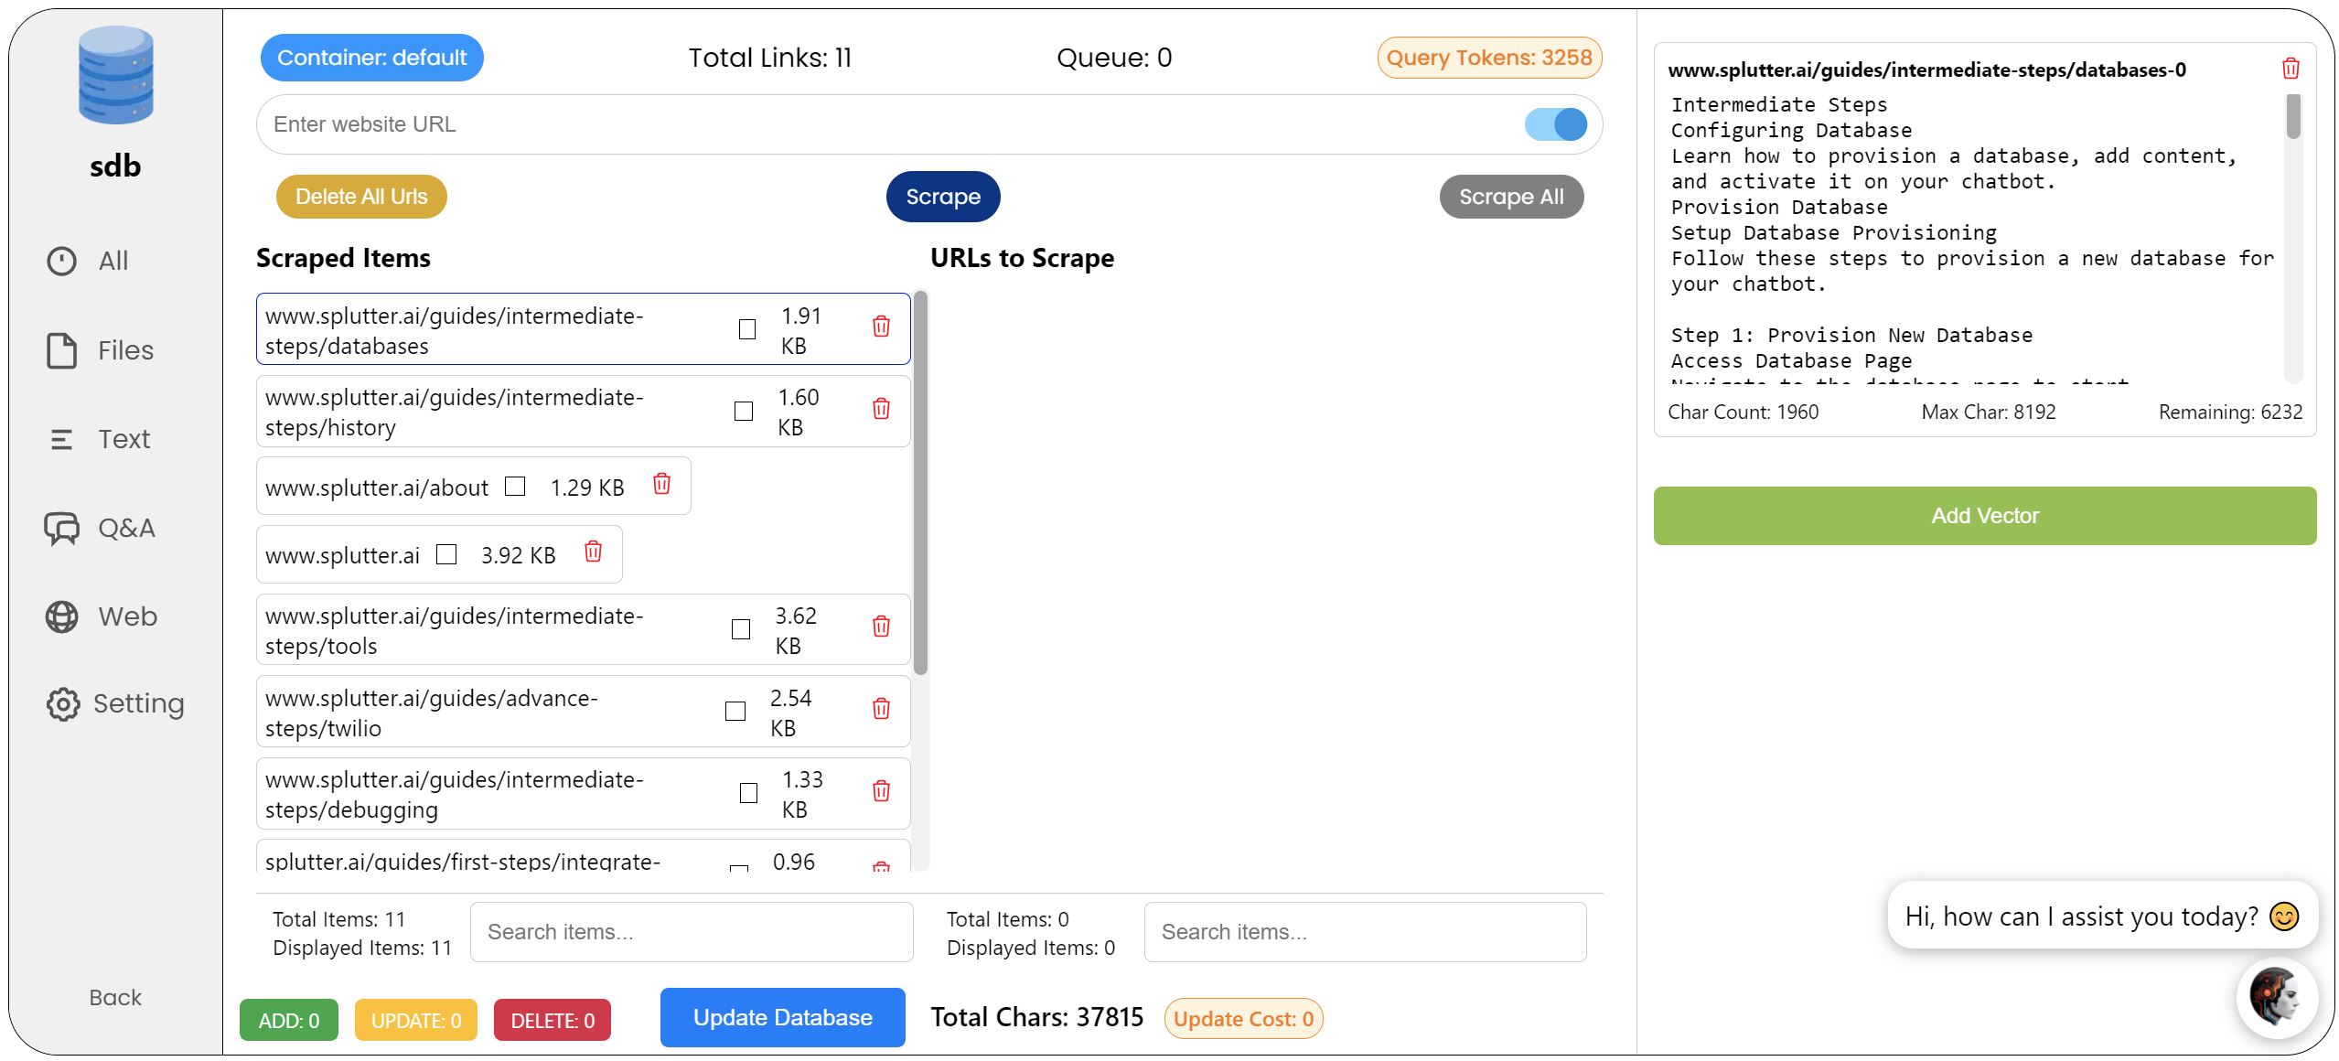
Task: Click the sdb database logo icon
Action: [x=115, y=75]
